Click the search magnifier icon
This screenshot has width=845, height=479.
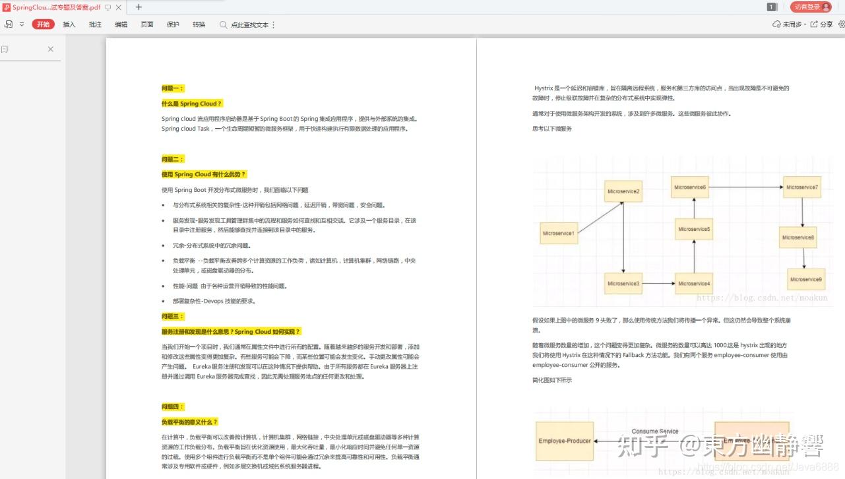pos(224,24)
